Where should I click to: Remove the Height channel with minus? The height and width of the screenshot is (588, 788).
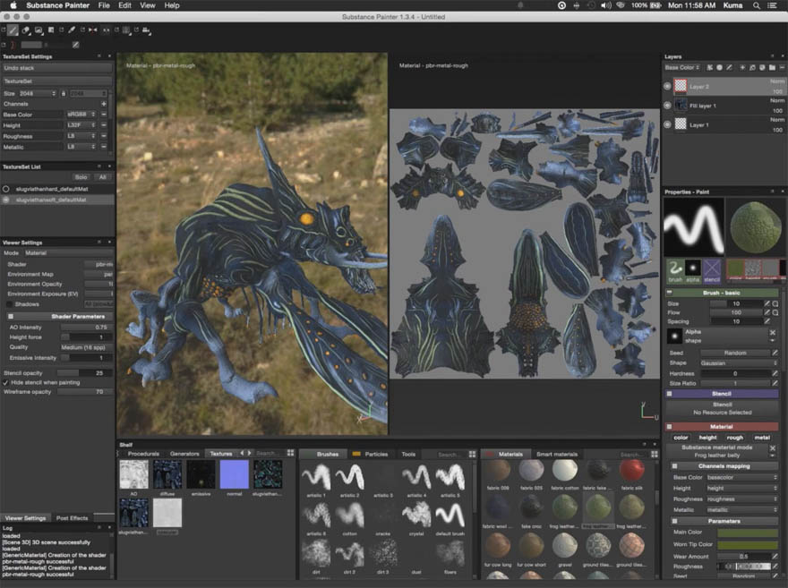click(x=104, y=125)
